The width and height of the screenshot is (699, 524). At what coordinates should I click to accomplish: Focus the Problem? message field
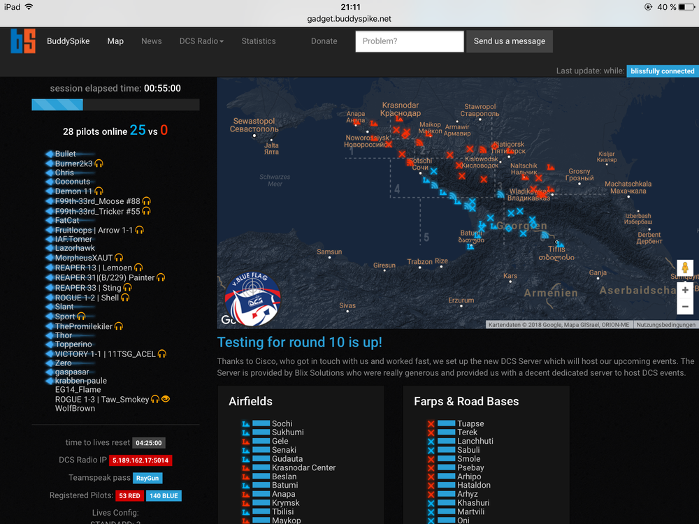(409, 41)
